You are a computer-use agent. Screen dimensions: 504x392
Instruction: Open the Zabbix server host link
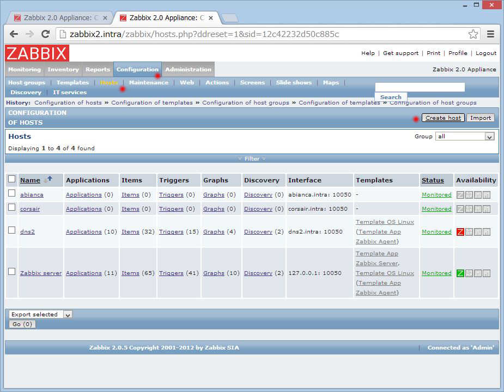tap(40, 273)
